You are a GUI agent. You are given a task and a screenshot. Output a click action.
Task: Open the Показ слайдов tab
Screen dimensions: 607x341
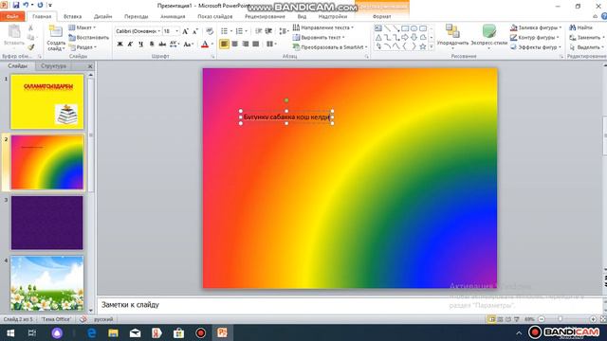(x=215, y=17)
